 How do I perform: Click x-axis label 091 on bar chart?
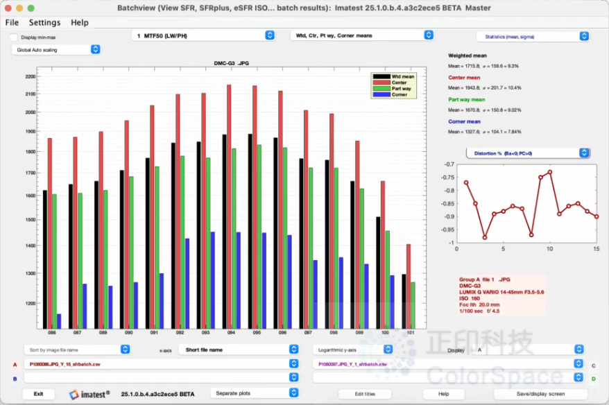(154, 332)
